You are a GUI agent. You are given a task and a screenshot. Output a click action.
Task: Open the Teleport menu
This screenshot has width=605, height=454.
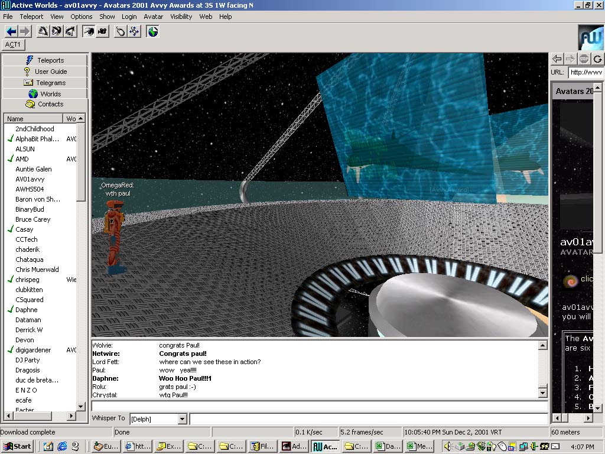point(31,17)
